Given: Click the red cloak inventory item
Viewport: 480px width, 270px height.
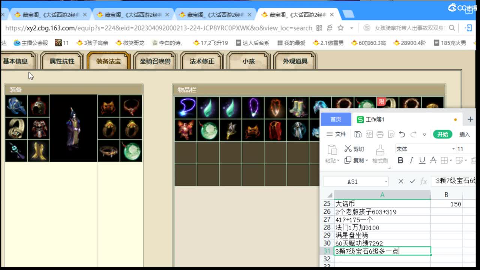Looking at the screenshot, I should click(276, 130).
